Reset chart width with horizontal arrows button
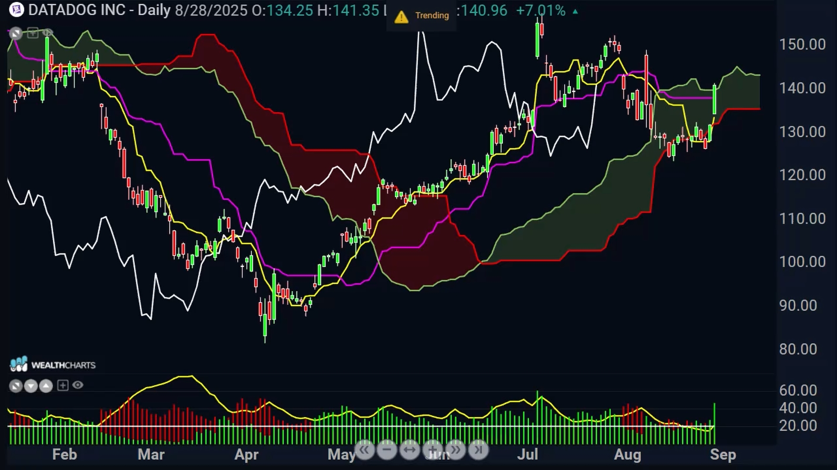The image size is (837, 470). click(x=409, y=450)
